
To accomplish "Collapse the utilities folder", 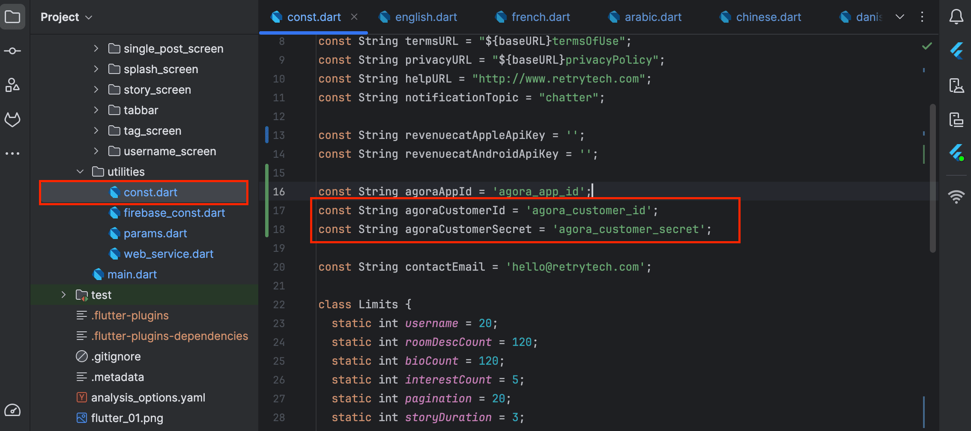I will (80, 172).
